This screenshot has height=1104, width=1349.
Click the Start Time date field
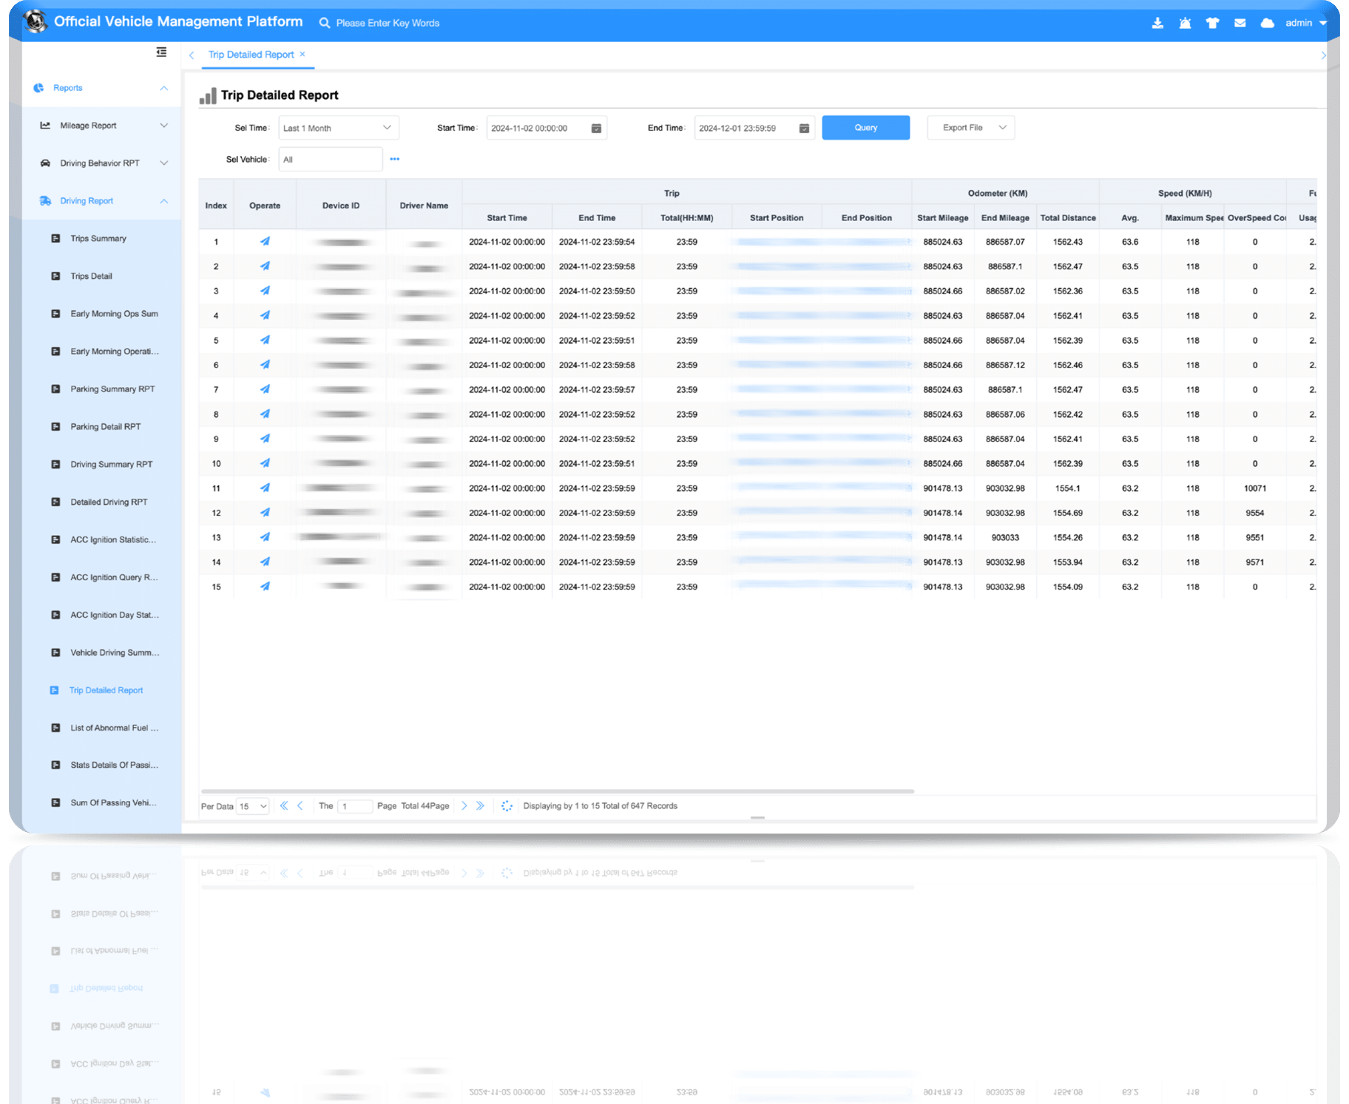547,128
